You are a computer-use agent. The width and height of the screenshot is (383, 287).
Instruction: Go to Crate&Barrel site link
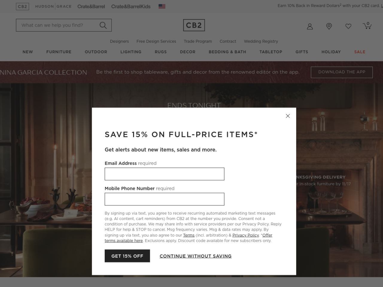point(91,6)
